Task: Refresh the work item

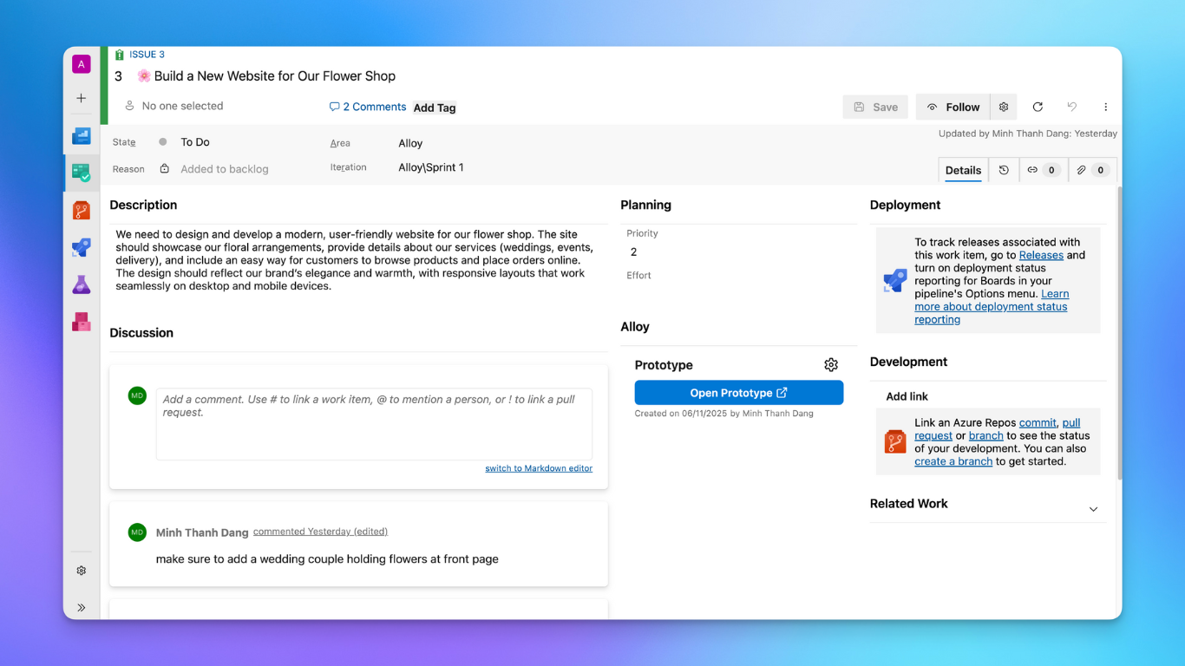Action: point(1038,107)
